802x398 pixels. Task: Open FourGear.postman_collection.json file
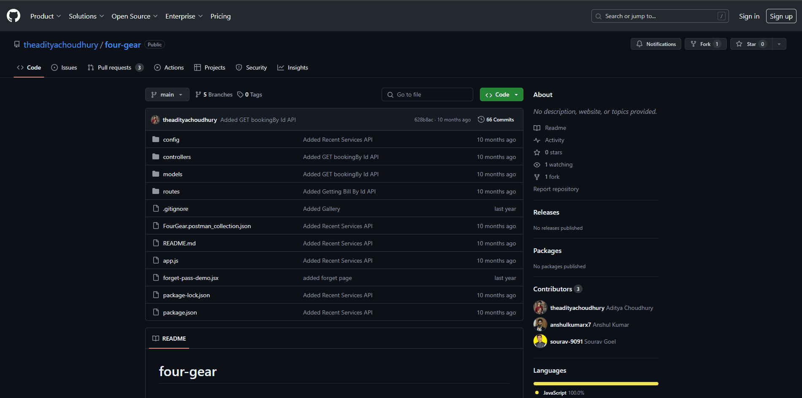pos(207,226)
